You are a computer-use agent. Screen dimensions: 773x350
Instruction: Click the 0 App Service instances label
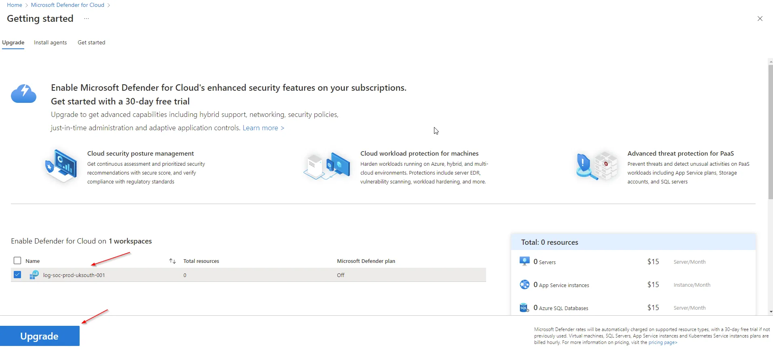pos(561,285)
